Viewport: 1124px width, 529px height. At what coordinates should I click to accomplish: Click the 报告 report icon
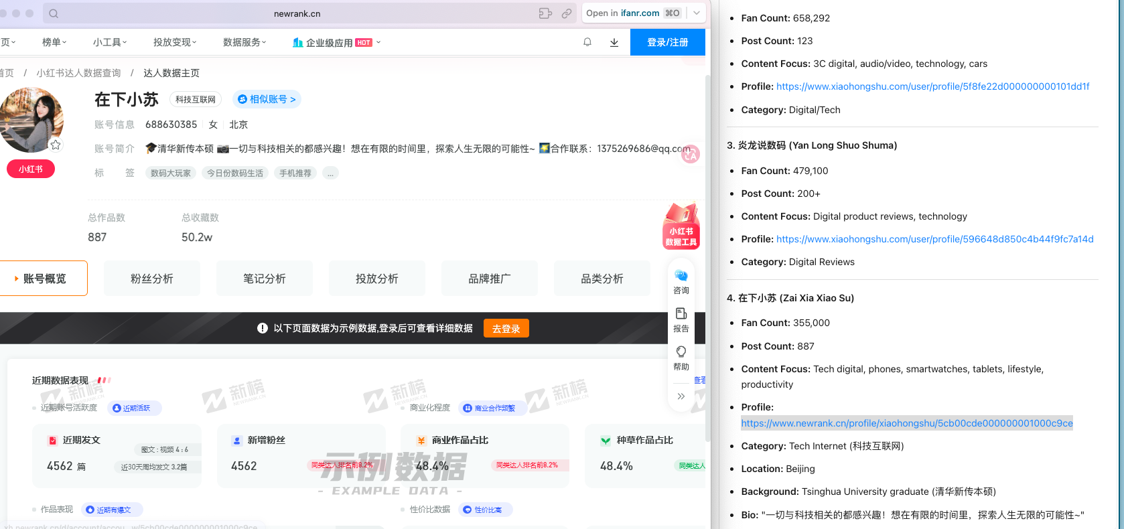click(681, 319)
